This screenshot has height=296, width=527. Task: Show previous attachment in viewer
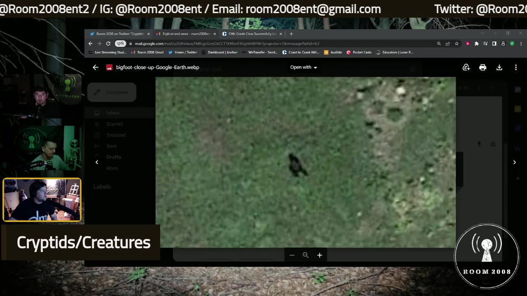97,162
